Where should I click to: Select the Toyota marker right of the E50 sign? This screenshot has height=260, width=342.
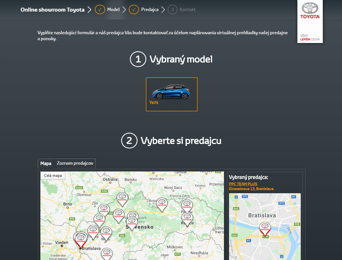click(119, 216)
